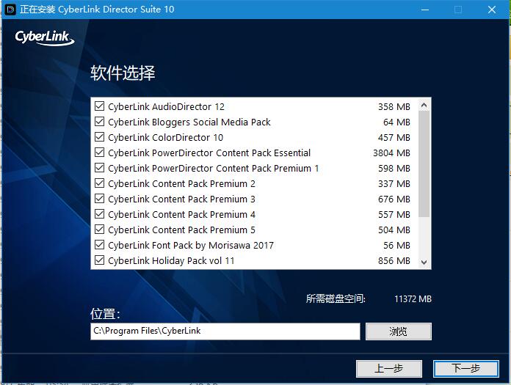Toggle CyberLink Bloggers Social Media Pack checkbox
Screen dimensions: 511x385
99,122
